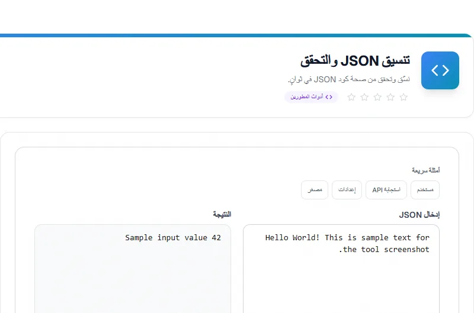Select the fourth star from the right
This screenshot has height=313, width=474.
pyautogui.click(x=364, y=97)
